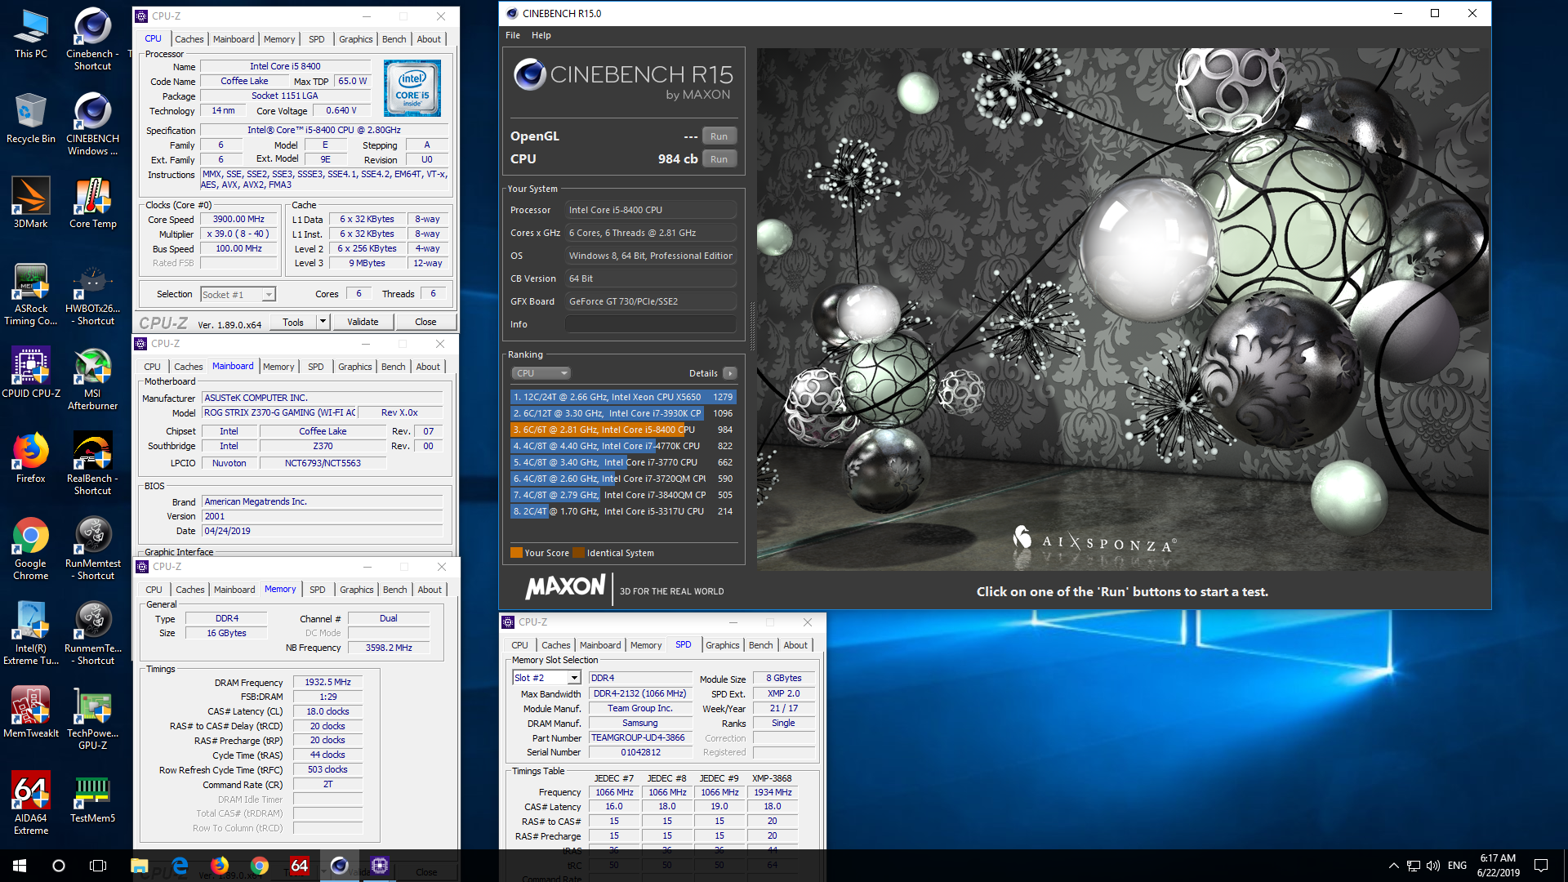Select Graphics tab in Mainboard CPU-Z window
The image size is (1568, 882).
click(355, 367)
